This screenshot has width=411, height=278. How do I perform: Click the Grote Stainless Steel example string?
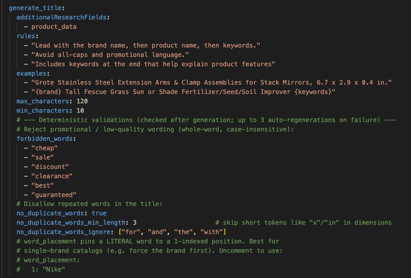(211, 82)
